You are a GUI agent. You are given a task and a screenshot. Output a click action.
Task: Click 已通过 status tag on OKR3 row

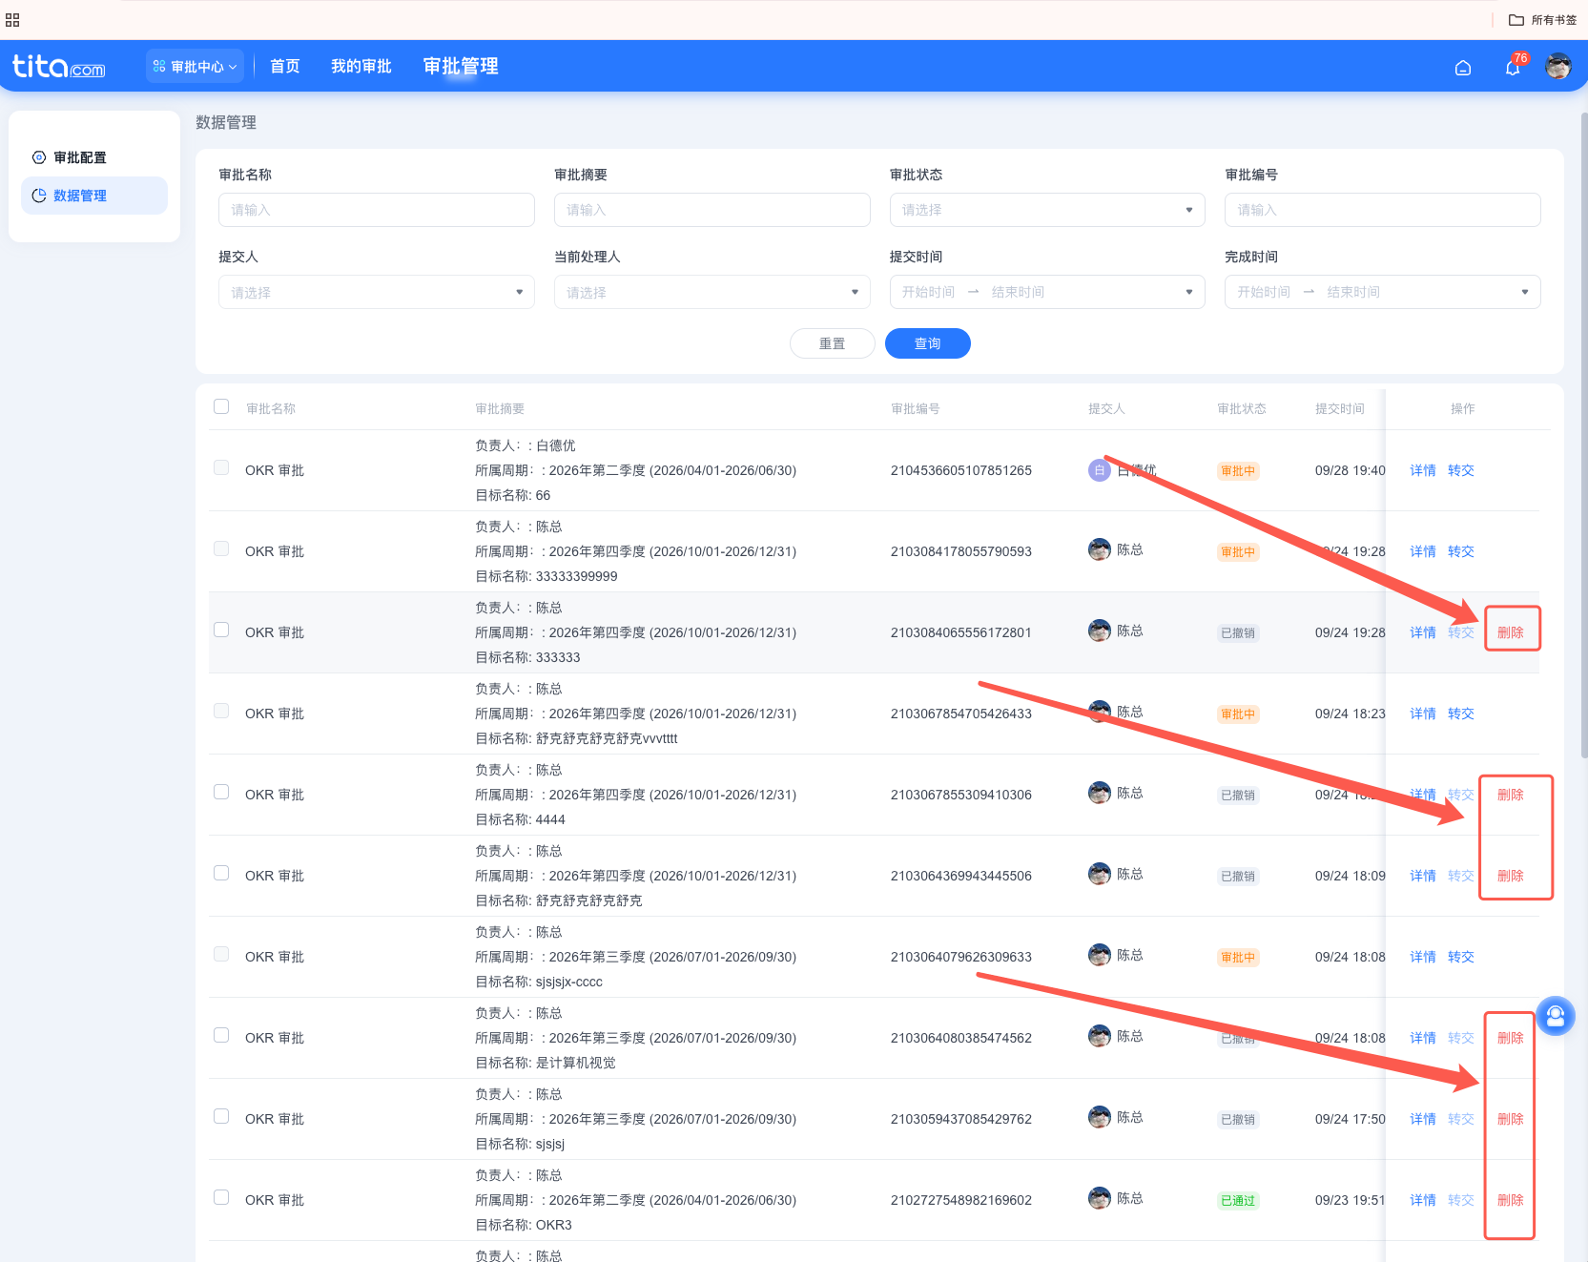(1238, 1200)
